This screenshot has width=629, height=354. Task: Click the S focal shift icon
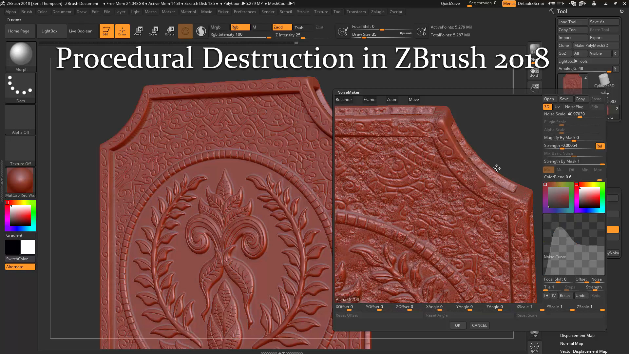click(x=343, y=31)
